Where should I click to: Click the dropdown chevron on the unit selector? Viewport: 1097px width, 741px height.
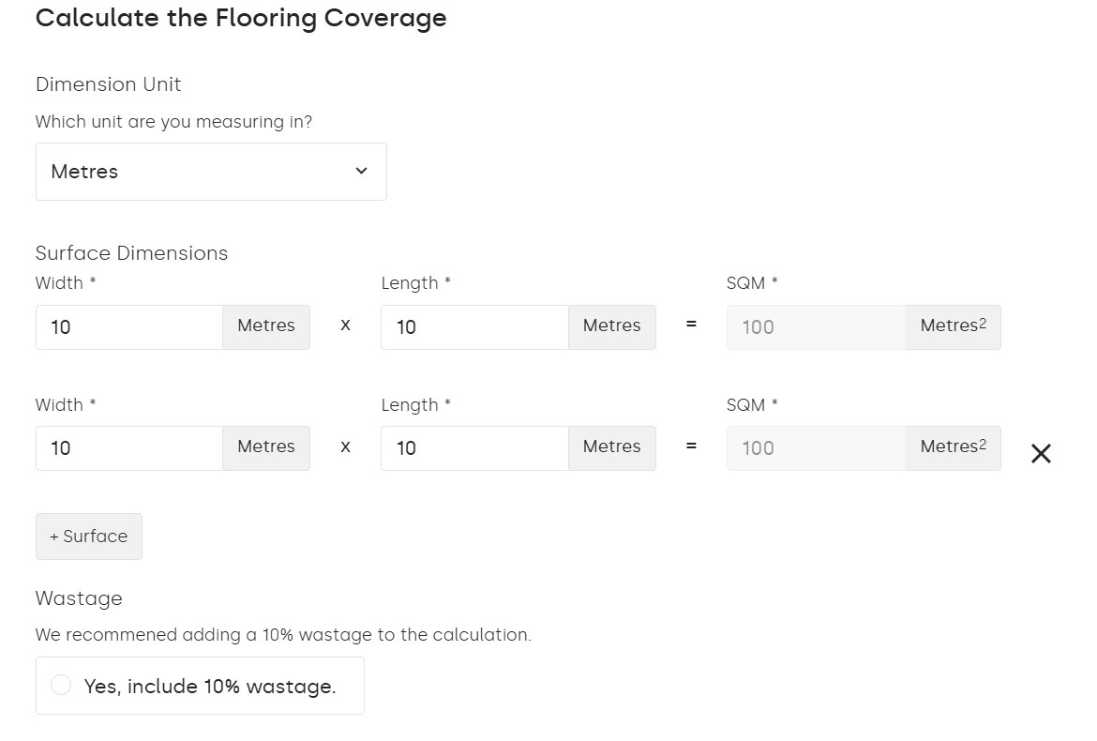tap(361, 171)
